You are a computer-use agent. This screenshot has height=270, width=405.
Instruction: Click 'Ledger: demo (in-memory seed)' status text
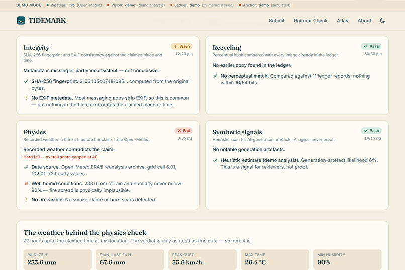coord(204,5)
